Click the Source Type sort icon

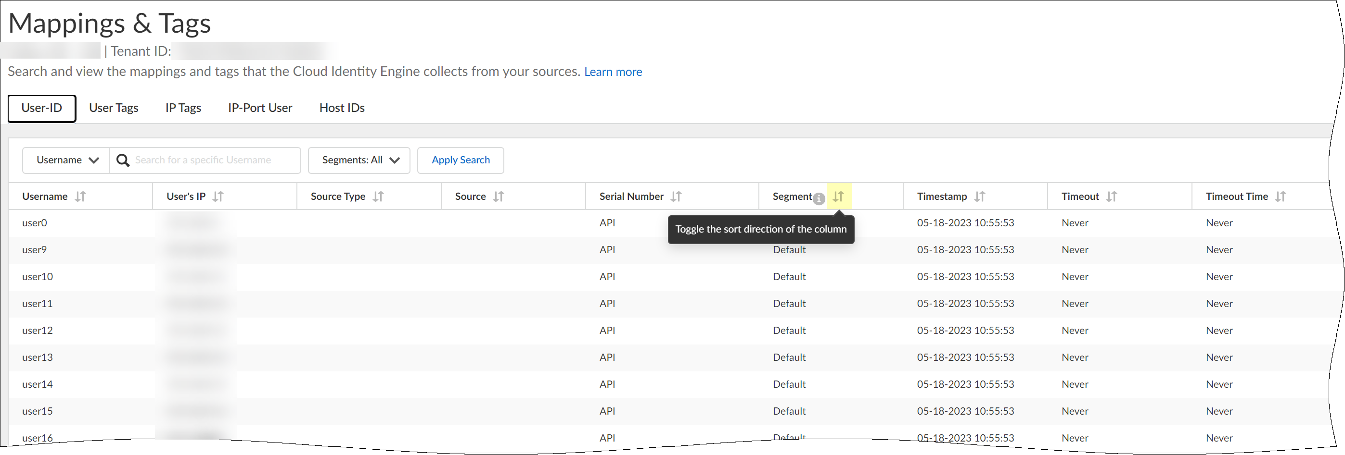click(378, 197)
